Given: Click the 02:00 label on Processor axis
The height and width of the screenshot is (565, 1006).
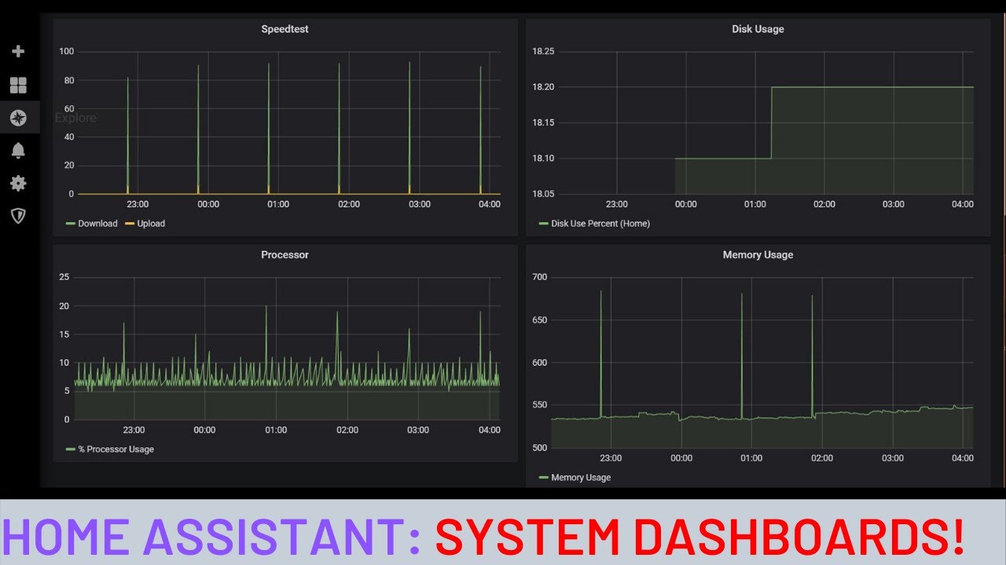Looking at the screenshot, I should (x=347, y=430).
